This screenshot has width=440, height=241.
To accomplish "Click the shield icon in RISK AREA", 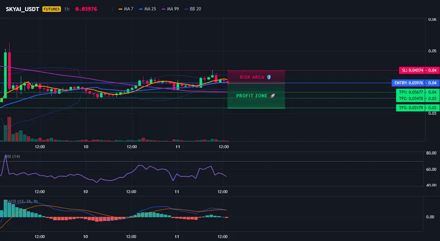I will click(x=269, y=77).
